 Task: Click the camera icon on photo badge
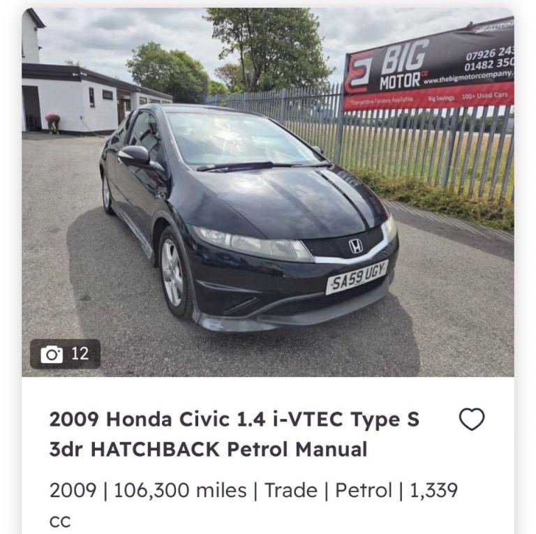point(52,354)
